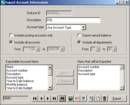Maximize the Export Account Information window

click(122, 2)
